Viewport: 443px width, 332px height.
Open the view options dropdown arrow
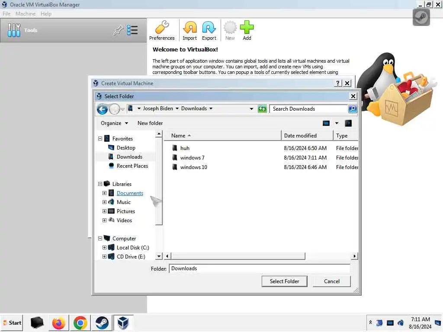[337, 123]
